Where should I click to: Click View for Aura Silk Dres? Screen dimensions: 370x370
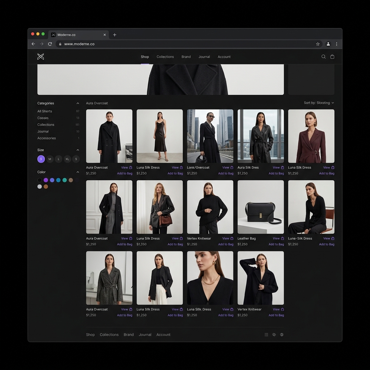tap(276, 168)
